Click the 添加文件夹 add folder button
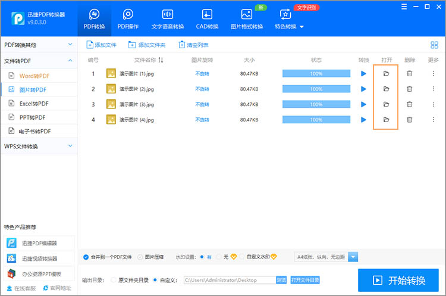446x296 pixels. 147,45
